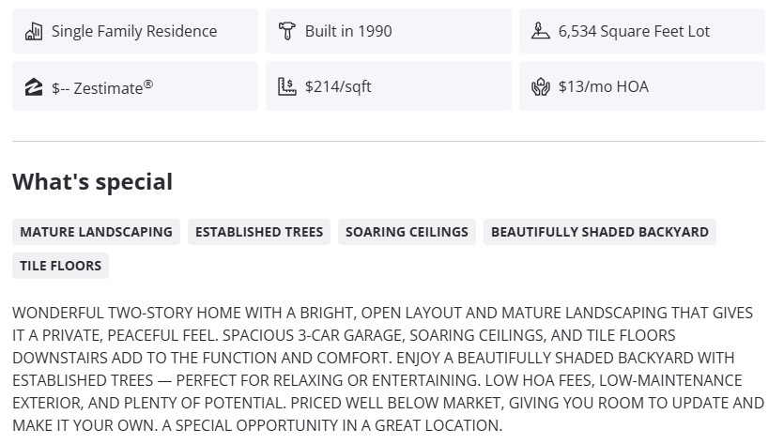Click the What's special heading

92,182
